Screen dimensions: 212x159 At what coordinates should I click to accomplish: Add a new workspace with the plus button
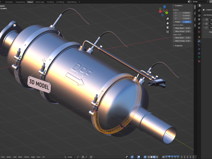point(79,2)
